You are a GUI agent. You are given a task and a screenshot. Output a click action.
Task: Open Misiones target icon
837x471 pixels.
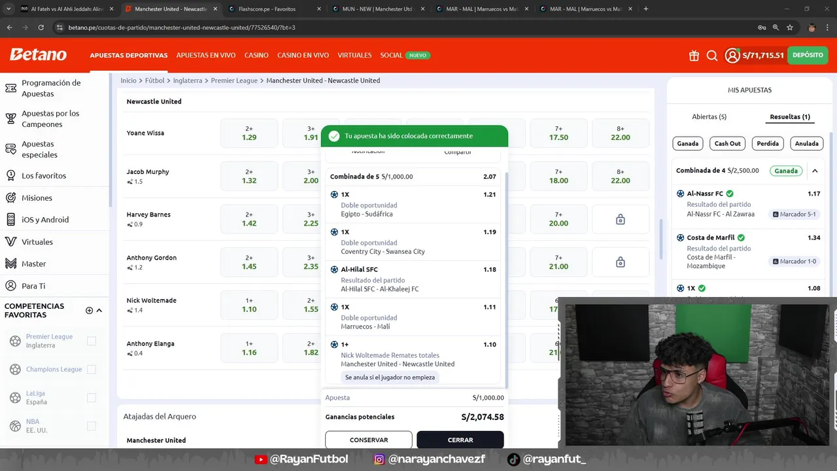pyautogui.click(x=10, y=198)
